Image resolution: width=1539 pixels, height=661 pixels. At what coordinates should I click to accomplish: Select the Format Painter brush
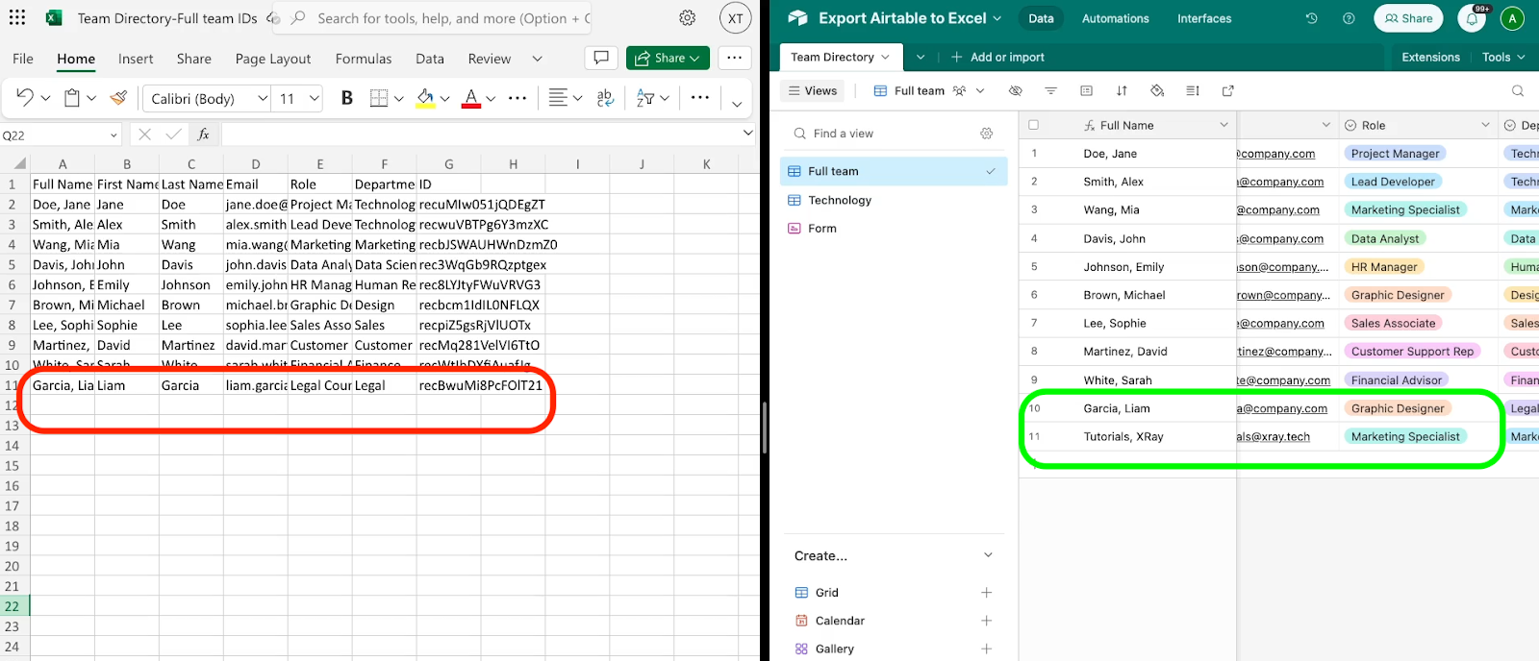click(118, 97)
